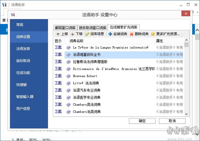This screenshot has height=141, width=200.
Task: Open 智能输入器 sidebar section
Action: [29, 96]
